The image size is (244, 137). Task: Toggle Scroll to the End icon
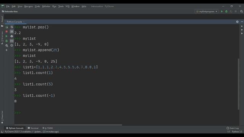(12, 32)
